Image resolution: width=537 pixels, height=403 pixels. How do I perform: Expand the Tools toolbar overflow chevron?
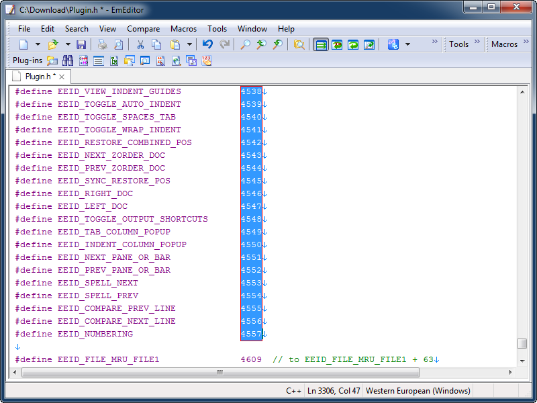tap(477, 42)
